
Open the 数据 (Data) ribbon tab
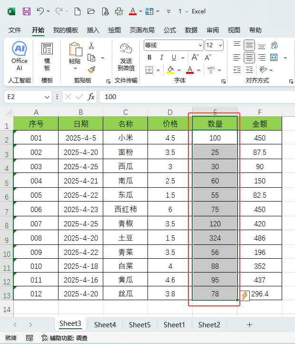point(191,30)
